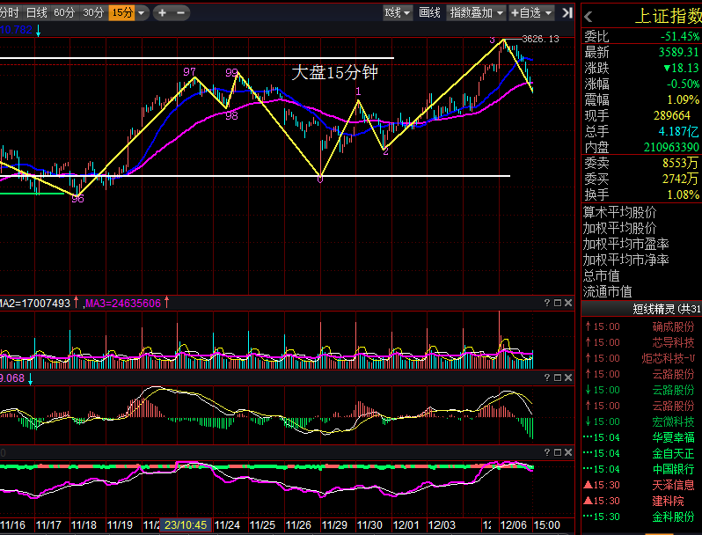Open the +自选 watchlist dropdown

pos(532,12)
